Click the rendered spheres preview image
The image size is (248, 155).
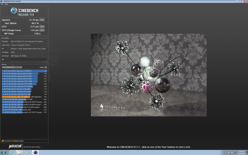tap(149, 75)
